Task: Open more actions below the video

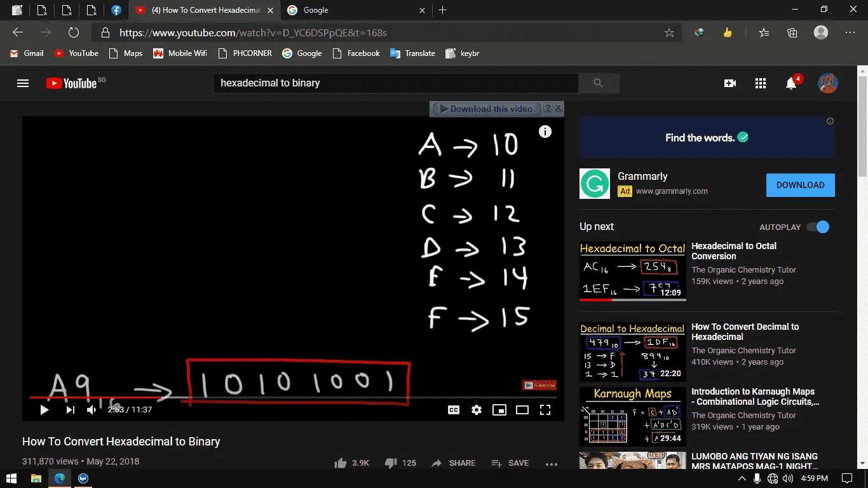Action: pos(551,464)
